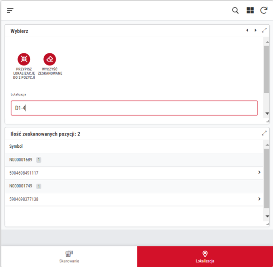Go to next Wybierz panel page arrow
273x267 pixels.
click(255, 30)
